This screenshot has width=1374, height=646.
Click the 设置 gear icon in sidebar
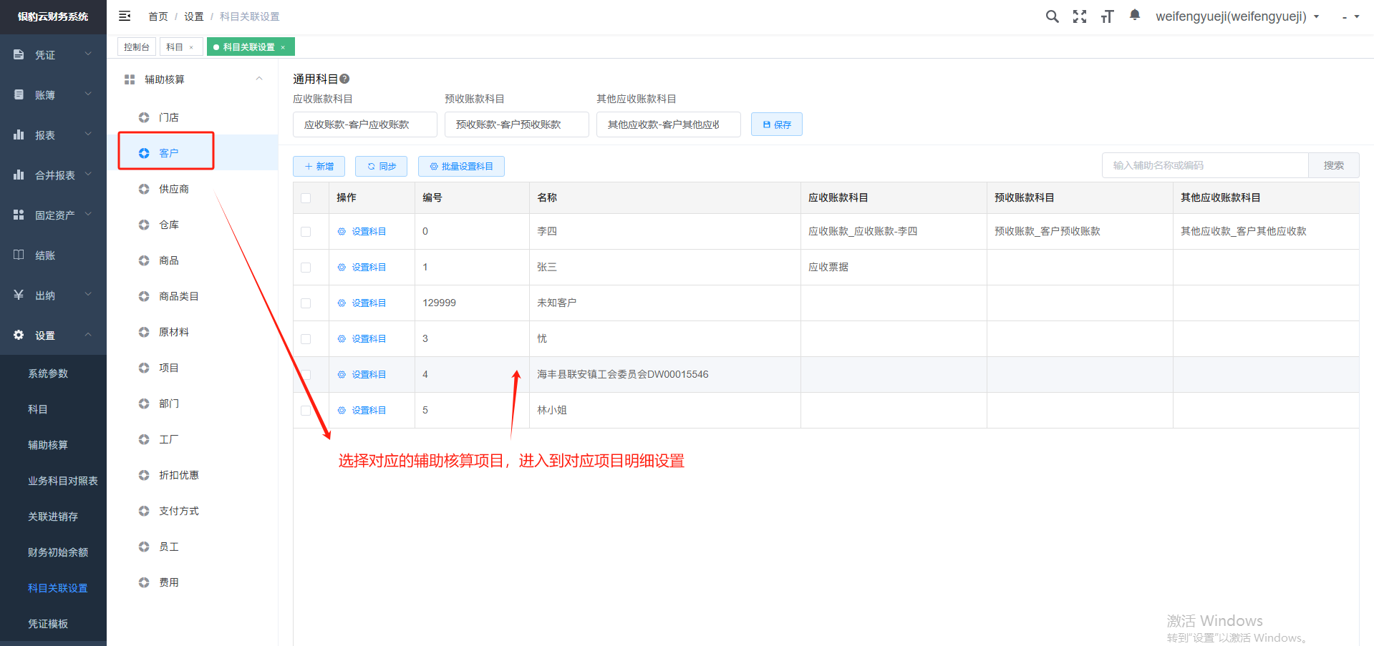pos(19,335)
